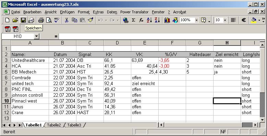Save workbook with floppy disk icon
Screen dimensions: 267x136
[x=23, y=20]
